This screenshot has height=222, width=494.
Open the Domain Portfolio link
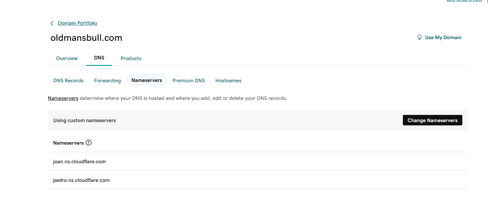(x=77, y=23)
